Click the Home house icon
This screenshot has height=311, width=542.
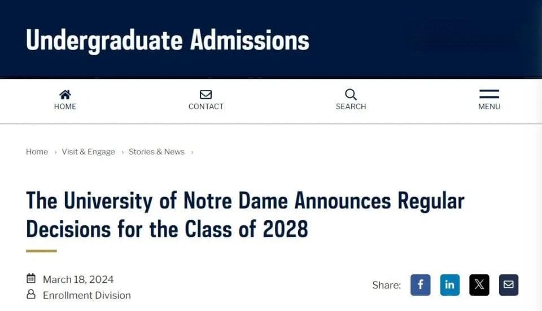coord(65,94)
